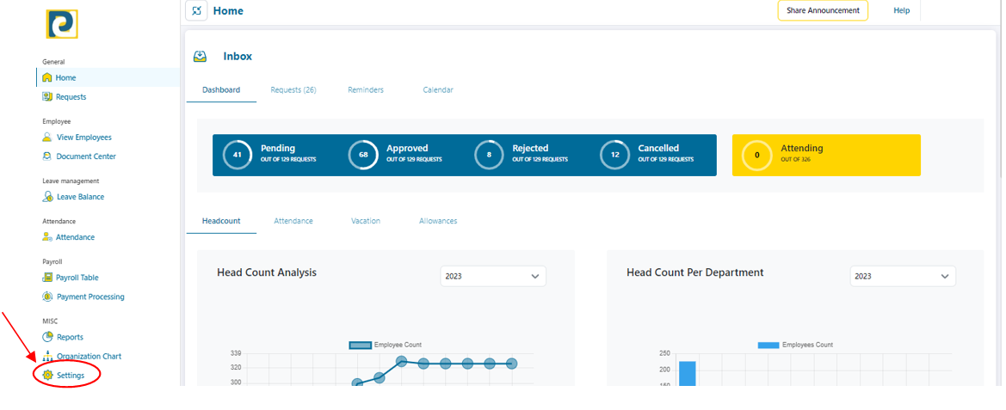Click the expand icon beside Home title

(197, 11)
